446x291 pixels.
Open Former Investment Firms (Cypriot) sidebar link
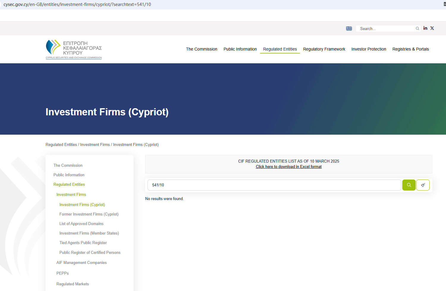pyautogui.click(x=89, y=214)
